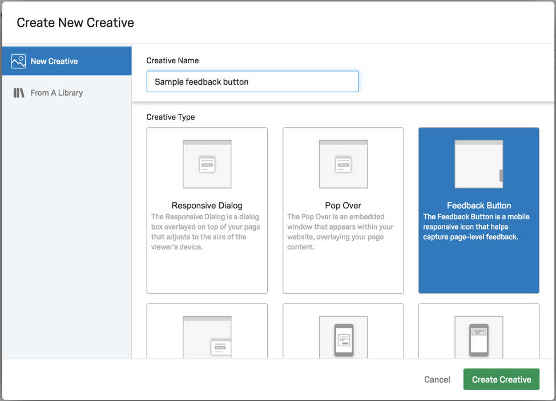The height and width of the screenshot is (401, 556).
Task: Click inside the Creative Name text field
Action: pyautogui.click(x=252, y=81)
